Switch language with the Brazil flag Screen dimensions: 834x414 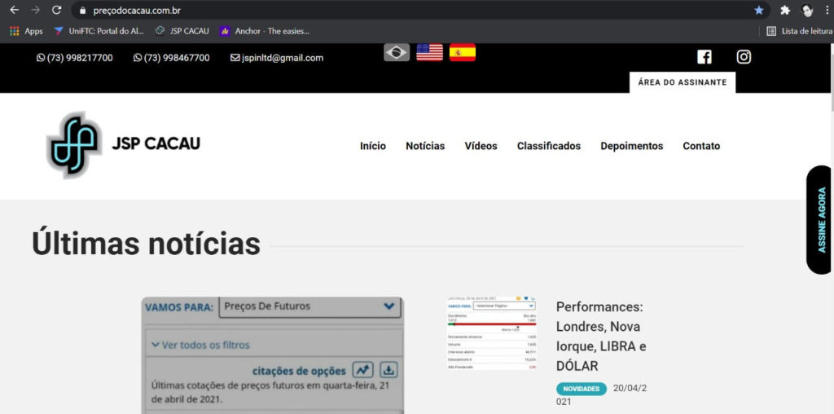397,53
